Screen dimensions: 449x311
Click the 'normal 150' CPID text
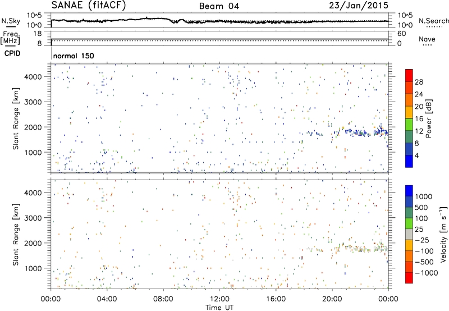coord(74,56)
